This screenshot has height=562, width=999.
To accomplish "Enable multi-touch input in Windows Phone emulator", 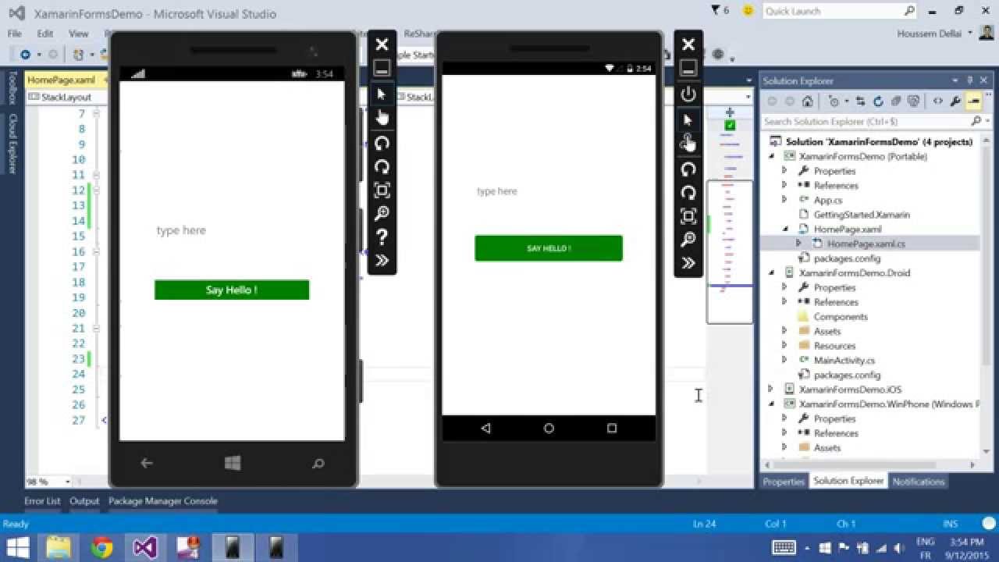I will (x=382, y=118).
